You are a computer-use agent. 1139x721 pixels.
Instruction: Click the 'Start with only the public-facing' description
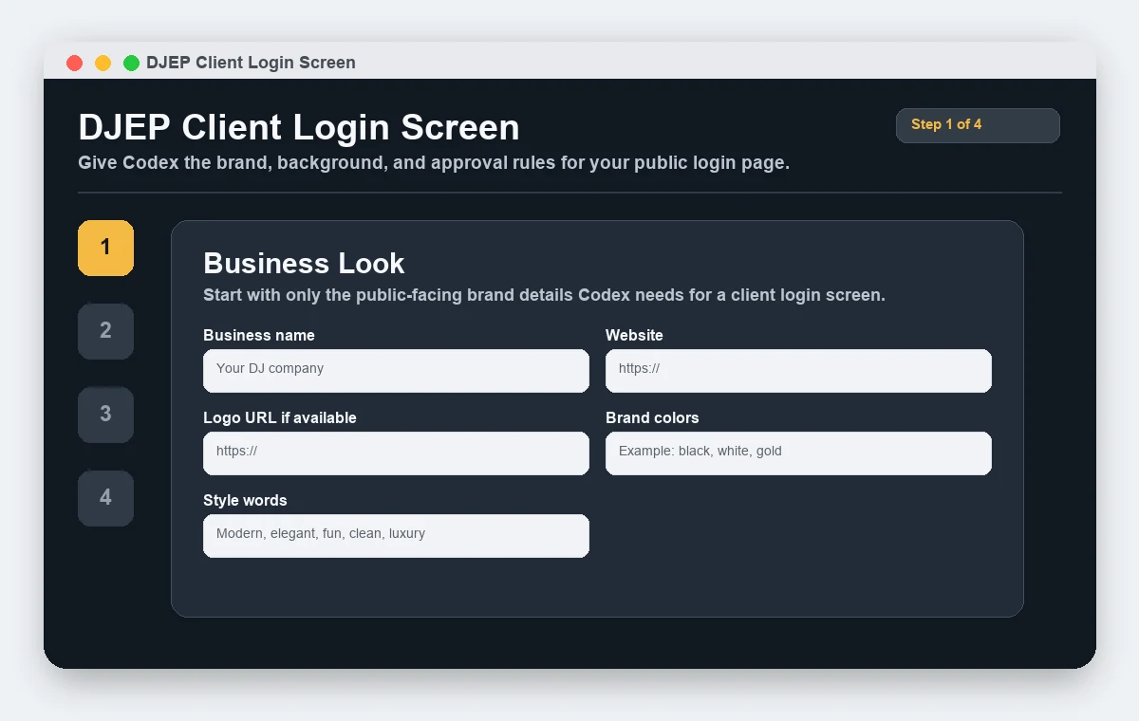pyautogui.click(x=544, y=295)
